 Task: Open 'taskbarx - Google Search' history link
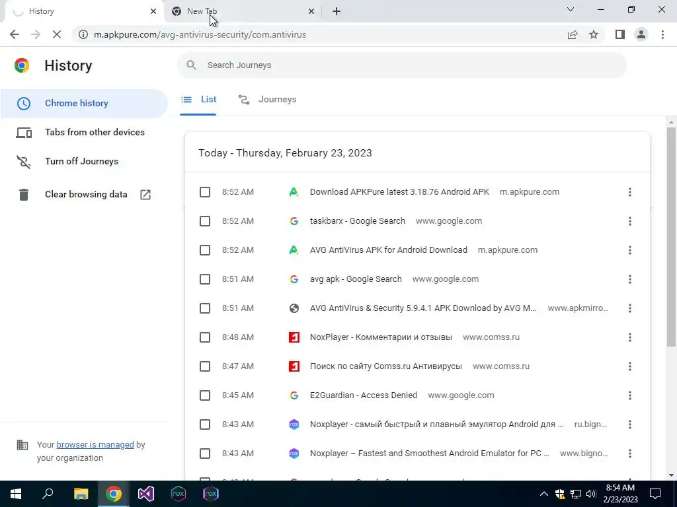pyautogui.click(x=358, y=221)
